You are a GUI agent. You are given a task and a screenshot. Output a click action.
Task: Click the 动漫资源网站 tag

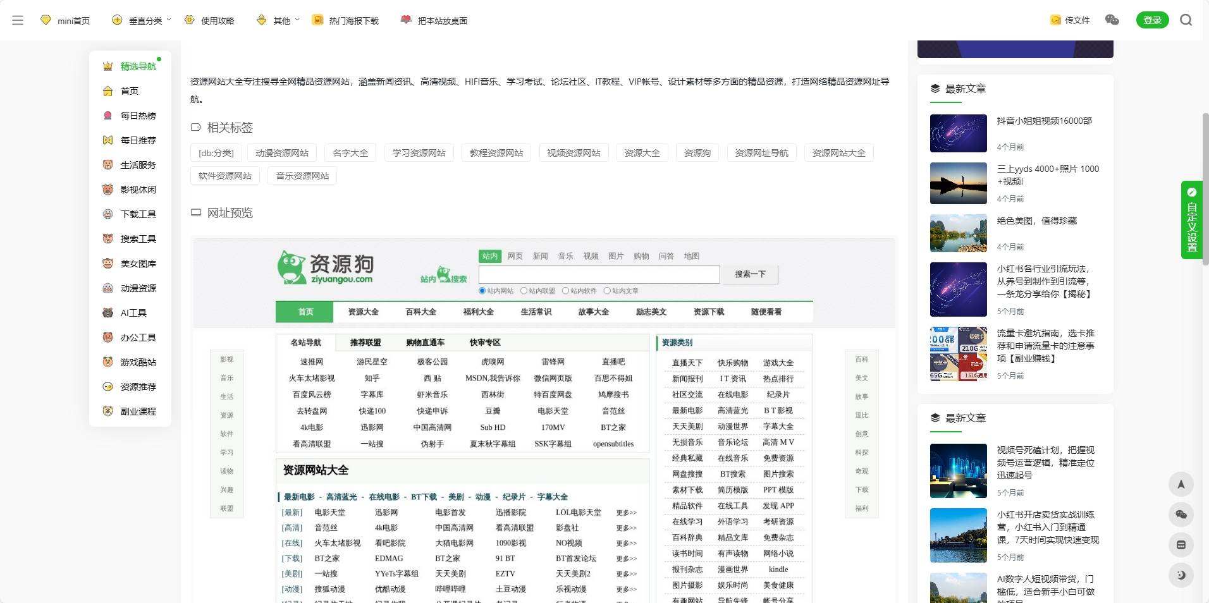click(x=282, y=153)
